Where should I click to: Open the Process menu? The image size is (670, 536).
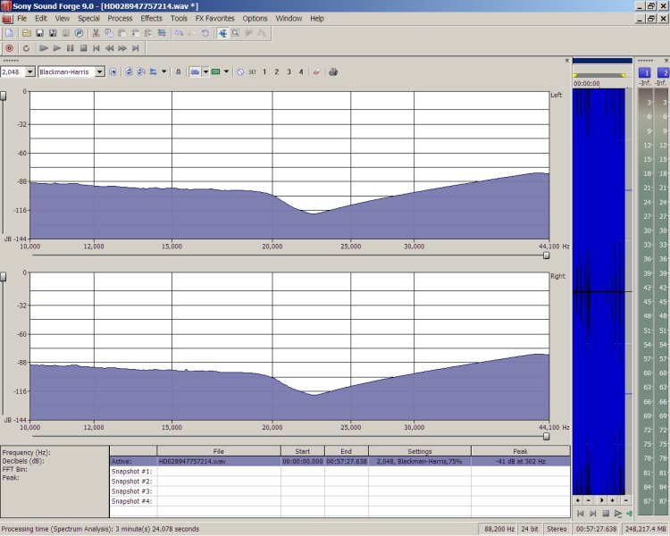(120, 18)
